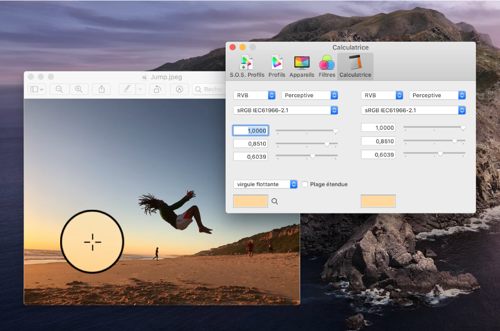Select the Calculatrice tab
The width and height of the screenshot is (500, 331).
coord(355,67)
